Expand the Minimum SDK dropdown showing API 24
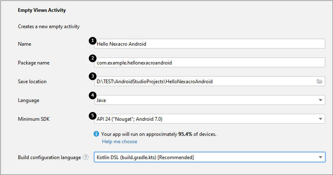Viewport: 333px width, 175px height. (x=209, y=119)
